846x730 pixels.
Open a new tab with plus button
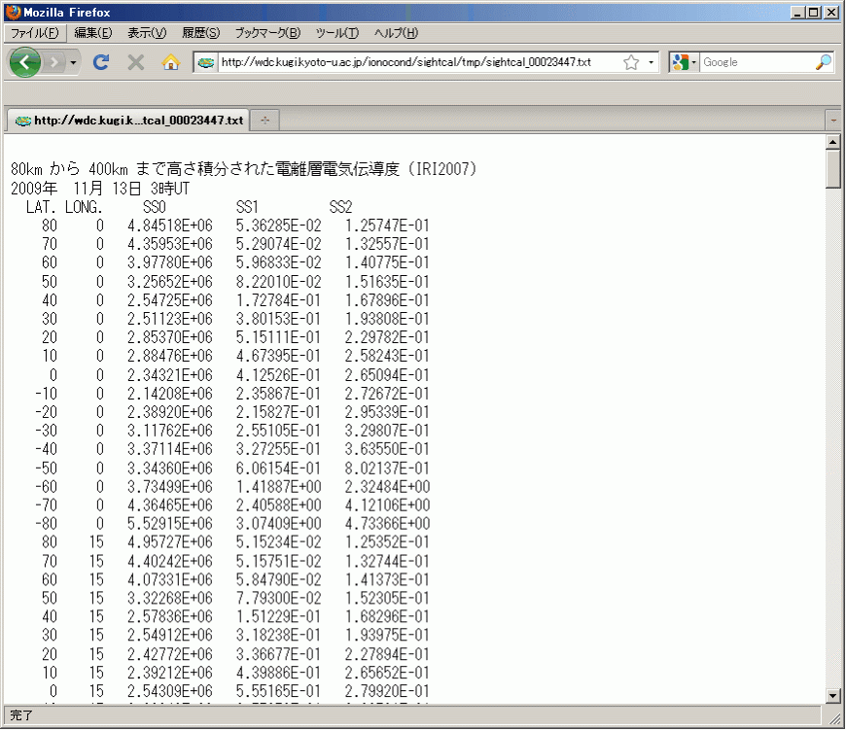(264, 121)
